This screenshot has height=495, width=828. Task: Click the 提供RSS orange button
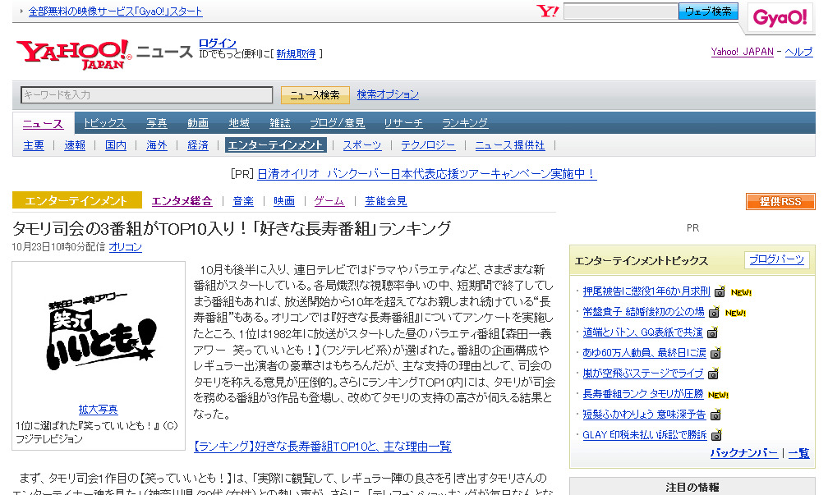coord(780,202)
